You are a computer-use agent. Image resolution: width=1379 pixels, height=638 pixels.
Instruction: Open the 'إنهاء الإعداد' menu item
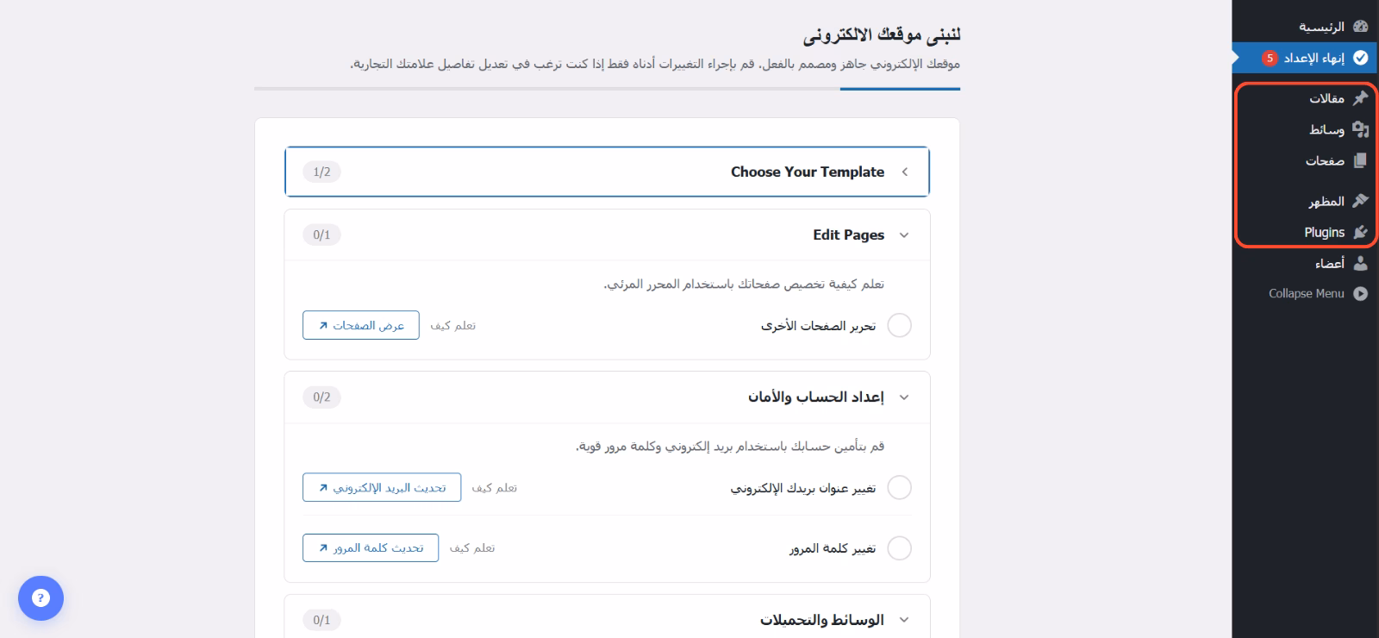(x=1313, y=58)
